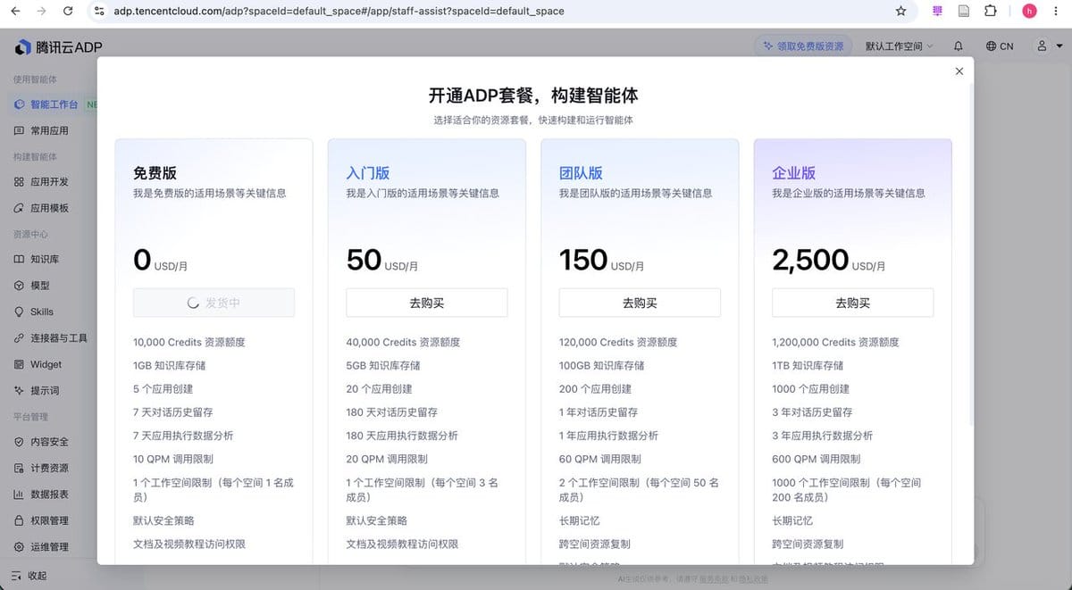Open the Chrome three-dot menu
The width and height of the screenshot is (1072, 590).
coord(1058,12)
